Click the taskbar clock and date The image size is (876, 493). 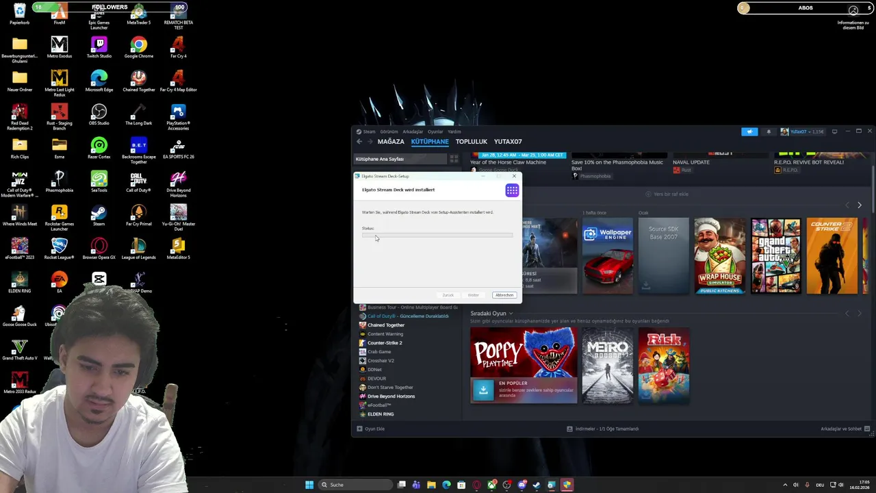pos(861,485)
